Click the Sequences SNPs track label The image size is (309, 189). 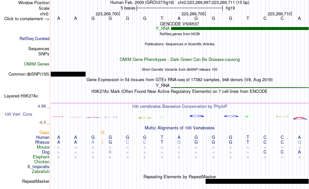(x=39, y=51)
